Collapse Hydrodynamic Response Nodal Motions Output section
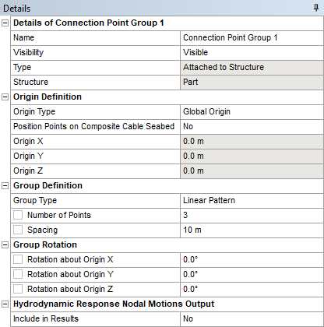 [x=5, y=304]
